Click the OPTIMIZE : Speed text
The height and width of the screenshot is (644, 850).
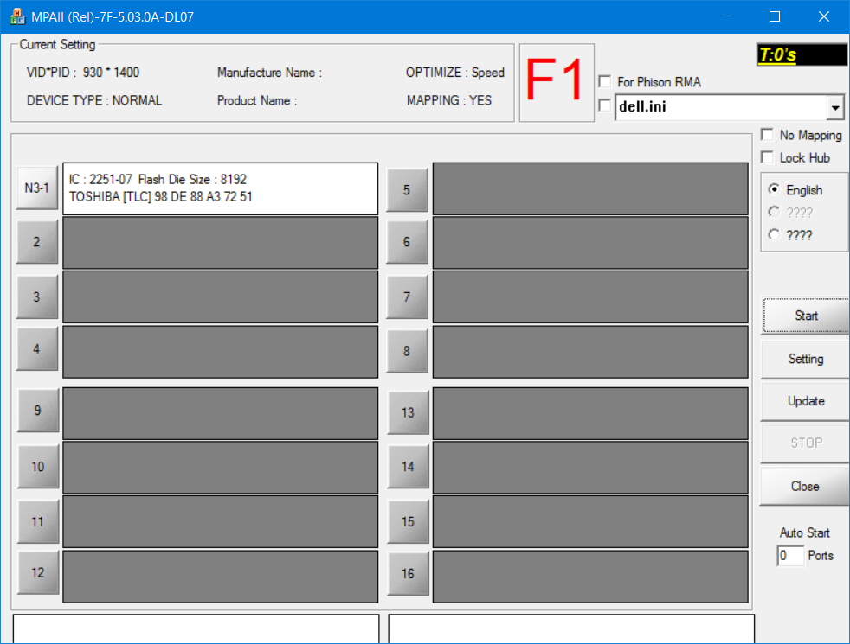click(454, 73)
